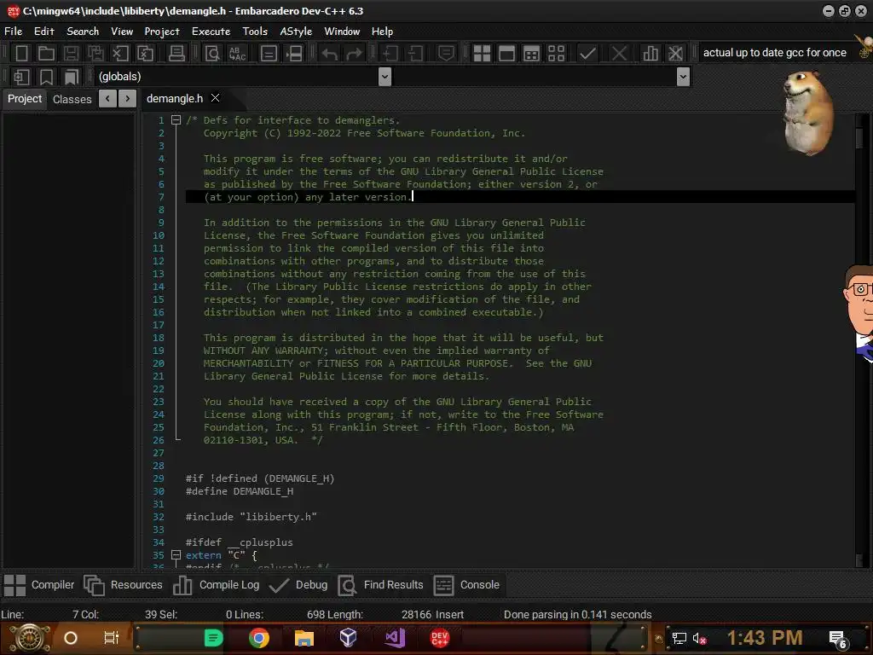Click the '#include "libiberty.h"' code line
The image size is (873, 655).
[251, 516]
